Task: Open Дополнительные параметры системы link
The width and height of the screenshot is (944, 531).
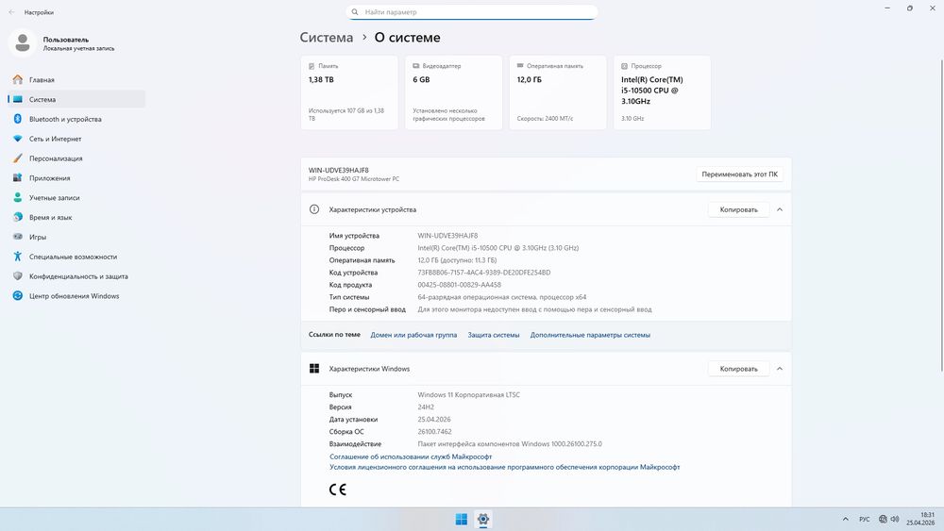Action: coord(590,335)
